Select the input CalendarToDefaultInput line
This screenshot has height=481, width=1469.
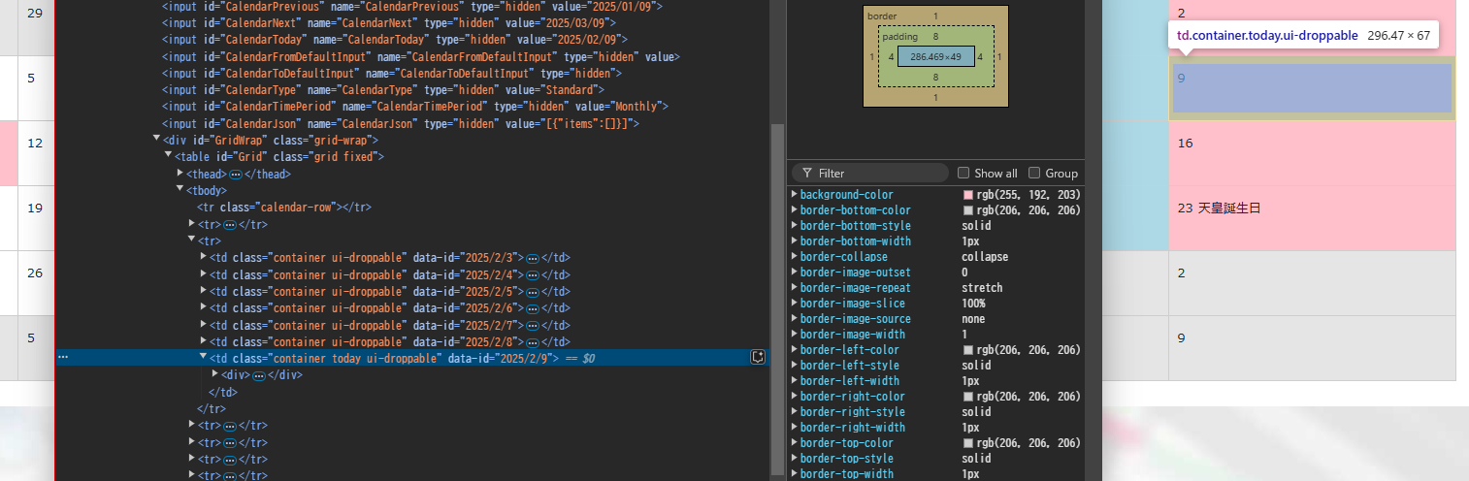coord(392,73)
